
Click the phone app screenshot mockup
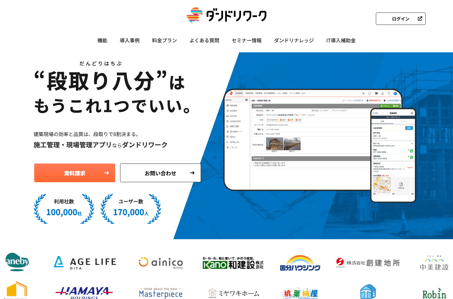point(393,155)
